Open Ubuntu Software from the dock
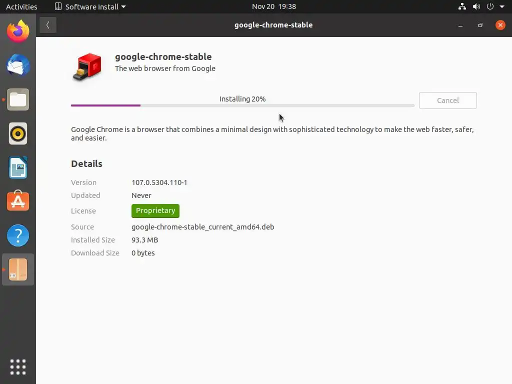Screen dimensions: 512x384 click(18, 201)
